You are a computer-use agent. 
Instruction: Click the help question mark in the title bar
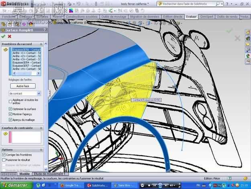[227, 4]
